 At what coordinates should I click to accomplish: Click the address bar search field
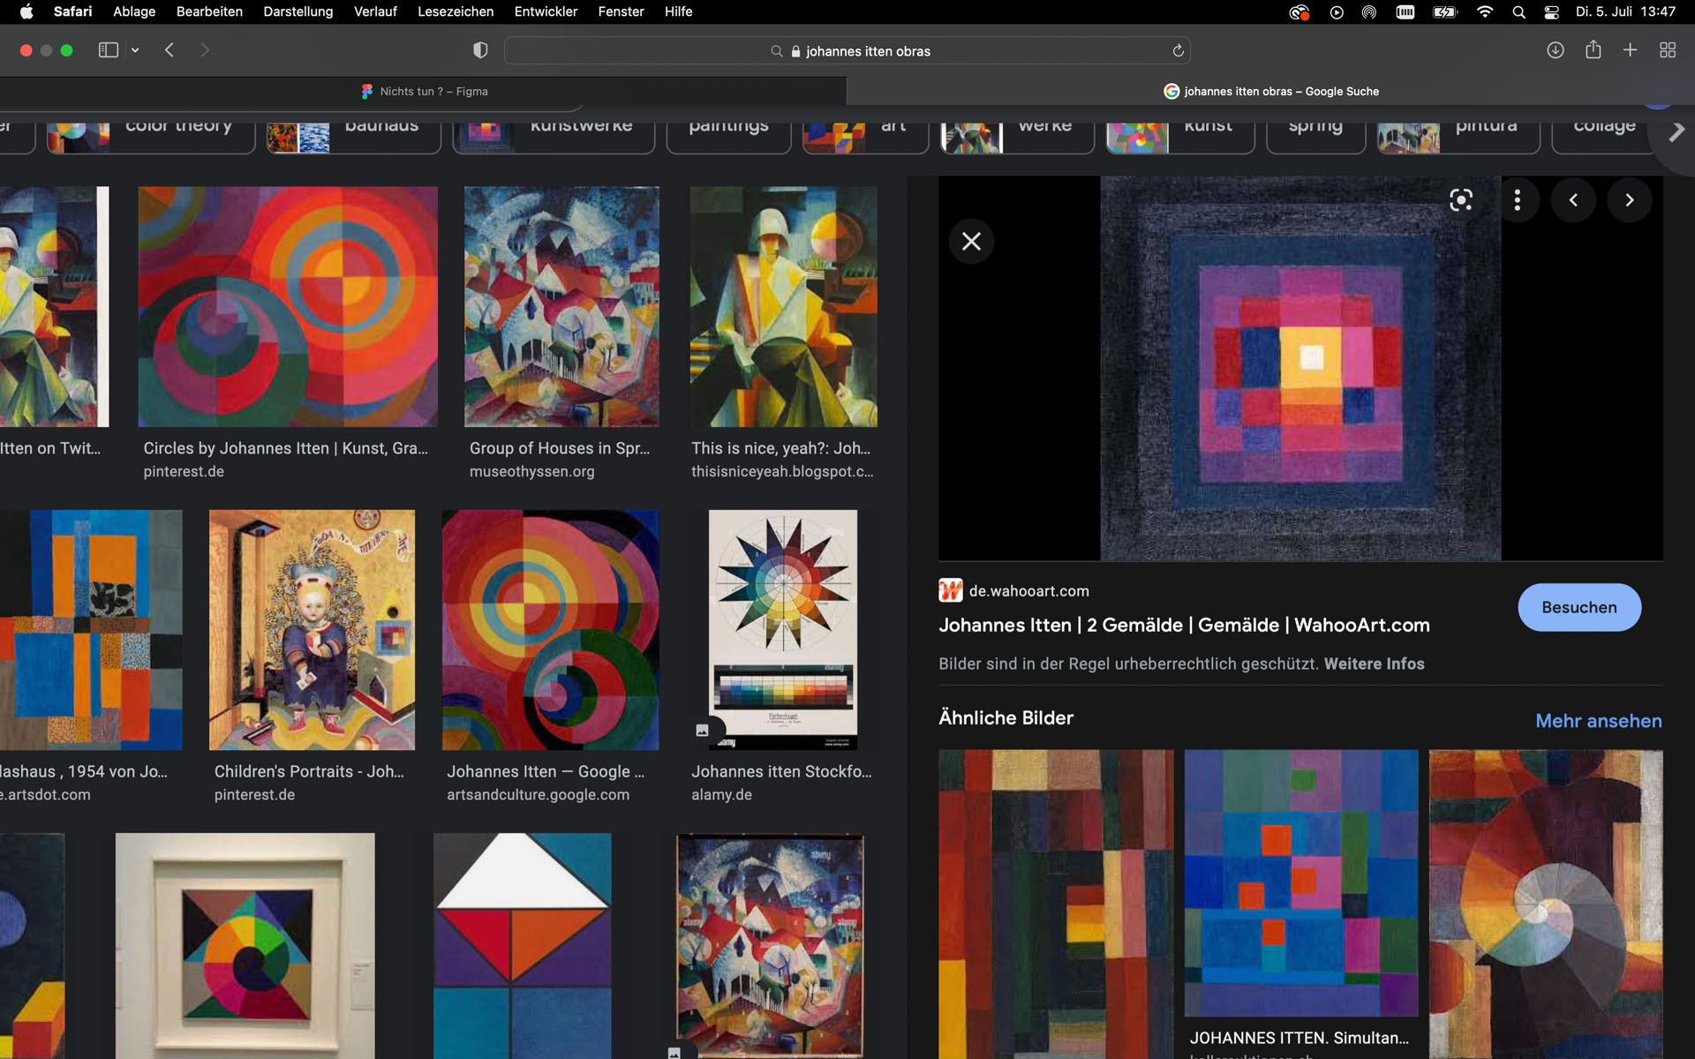[847, 51]
